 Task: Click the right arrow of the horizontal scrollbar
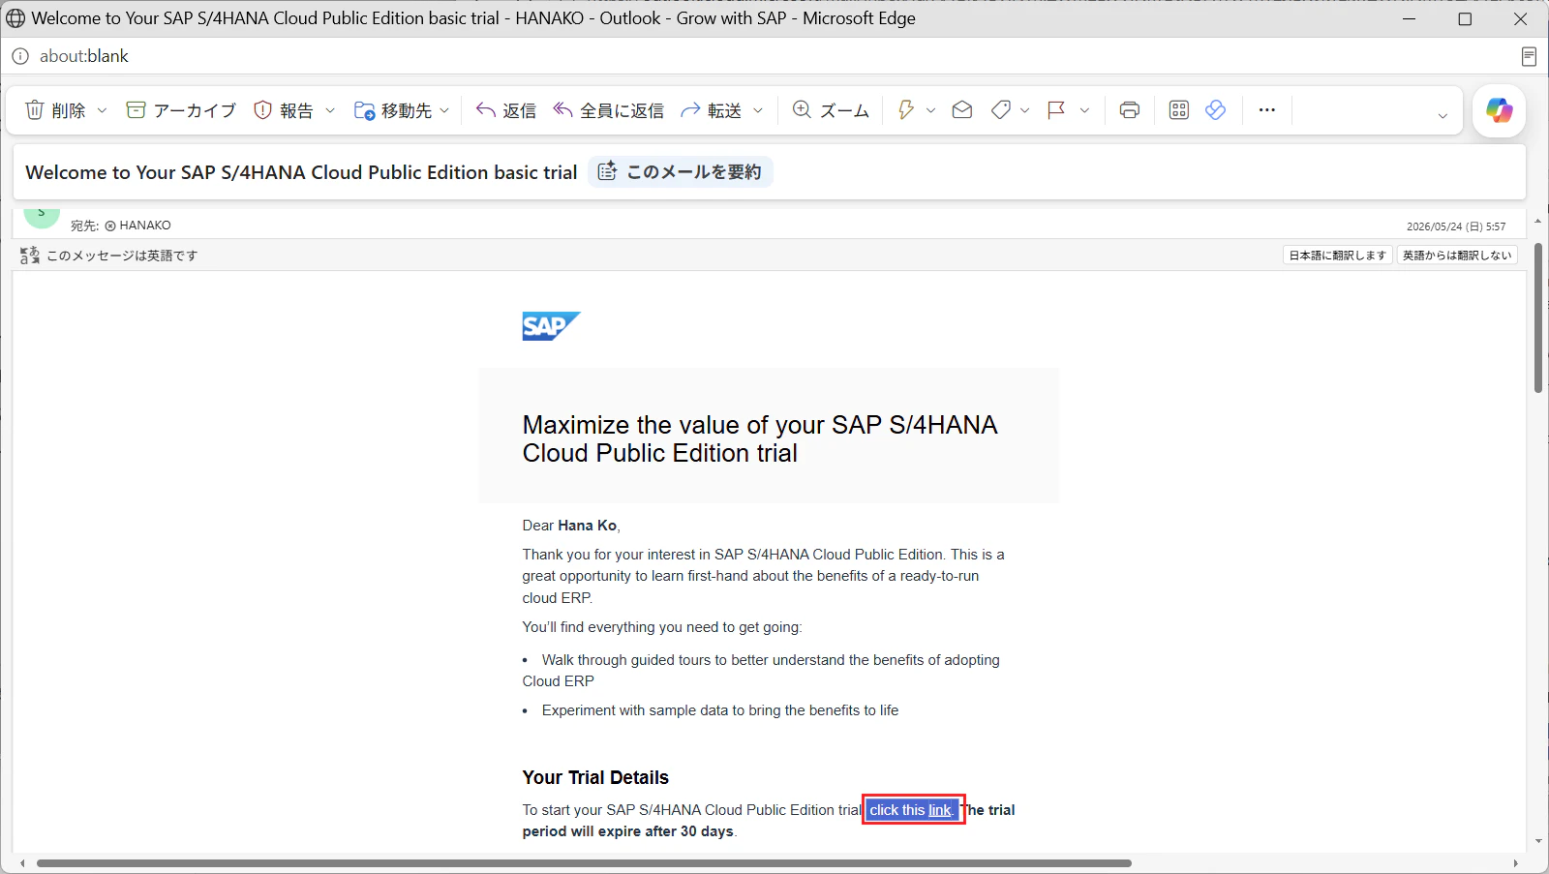(x=1516, y=863)
